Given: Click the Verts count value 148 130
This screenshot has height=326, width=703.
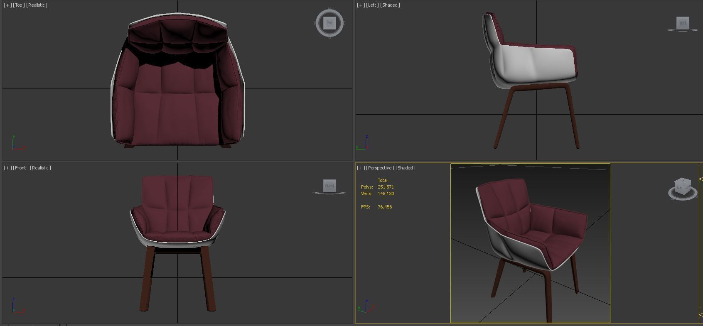Looking at the screenshot, I should (x=386, y=194).
